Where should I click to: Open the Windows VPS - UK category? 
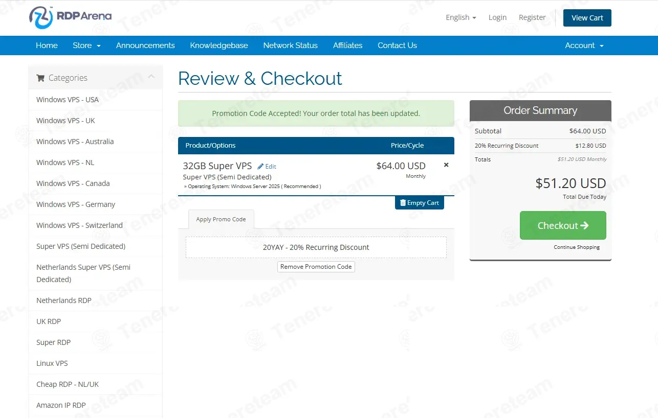[96, 121]
